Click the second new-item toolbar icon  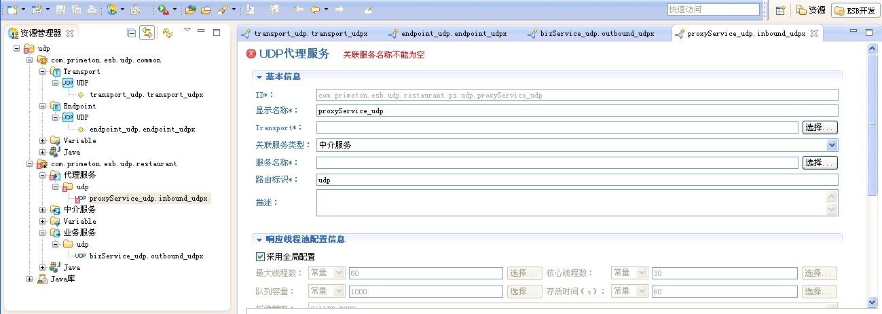pyautogui.click(x=37, y=9)
